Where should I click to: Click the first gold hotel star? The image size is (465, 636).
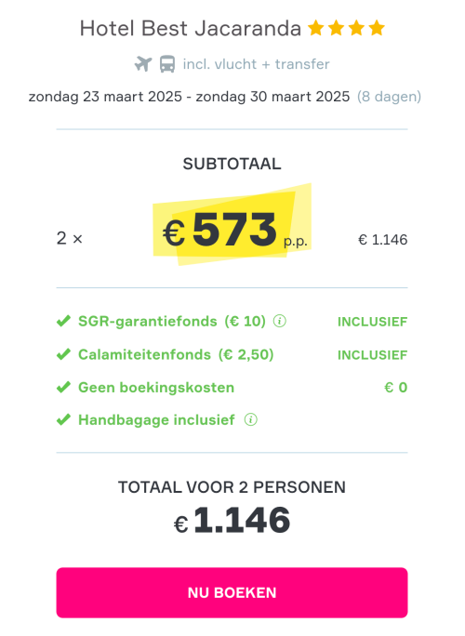tap(315, 28)
